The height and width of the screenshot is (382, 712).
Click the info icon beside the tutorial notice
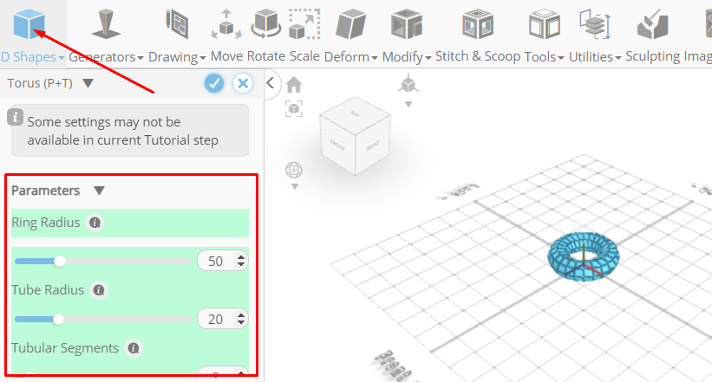tap(15, 117)
